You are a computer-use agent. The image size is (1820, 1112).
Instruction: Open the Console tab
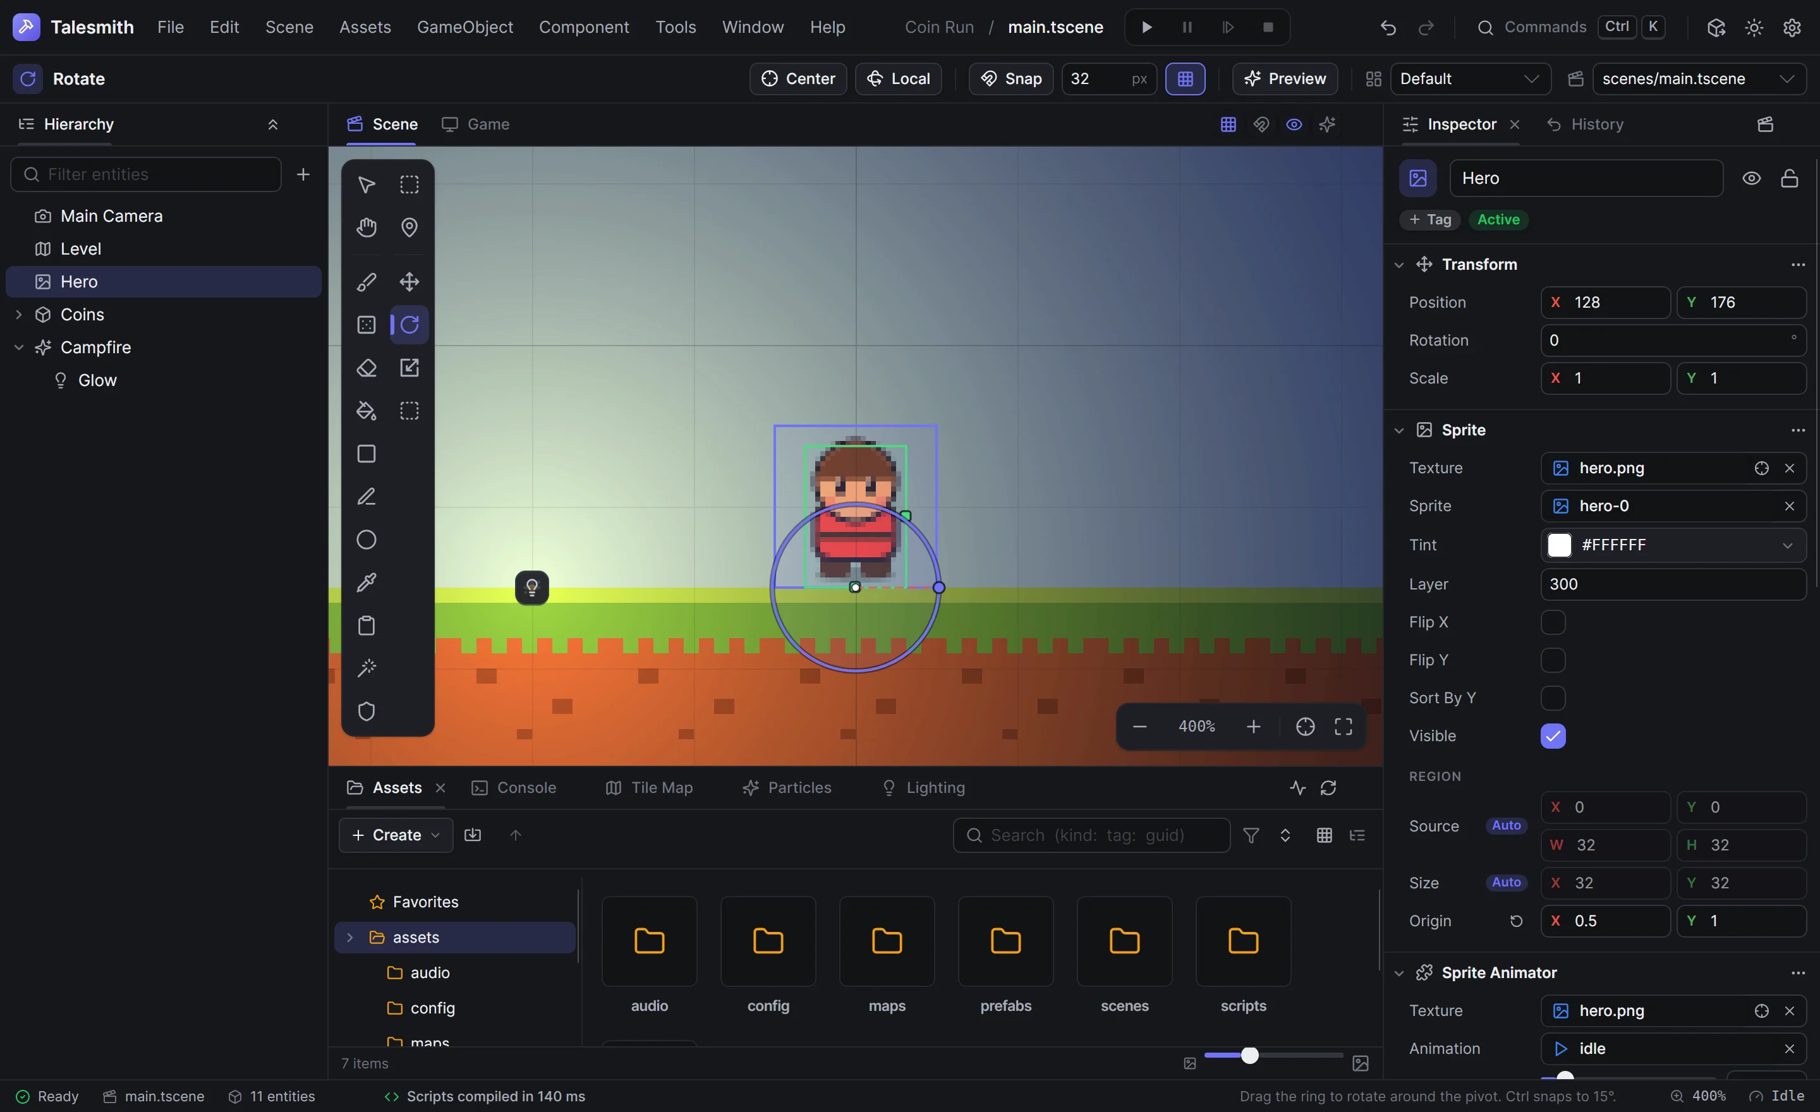[513, 788]
